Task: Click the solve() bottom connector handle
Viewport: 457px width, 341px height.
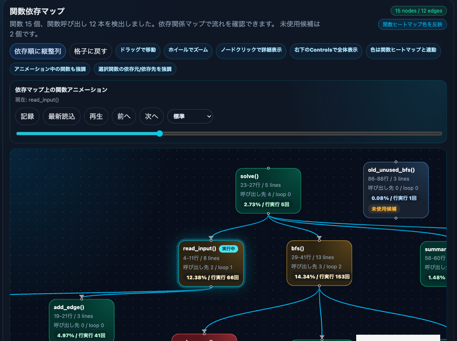Action: [x=268, y=214]
